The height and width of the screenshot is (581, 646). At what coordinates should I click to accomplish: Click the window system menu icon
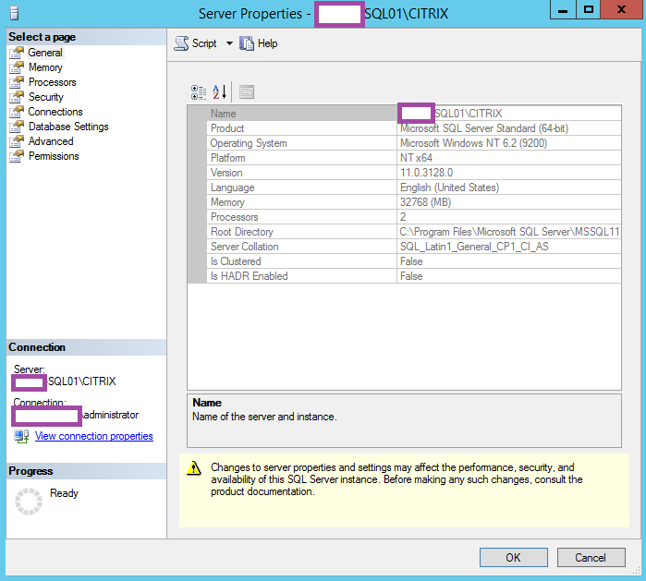(x=13, y=13)
